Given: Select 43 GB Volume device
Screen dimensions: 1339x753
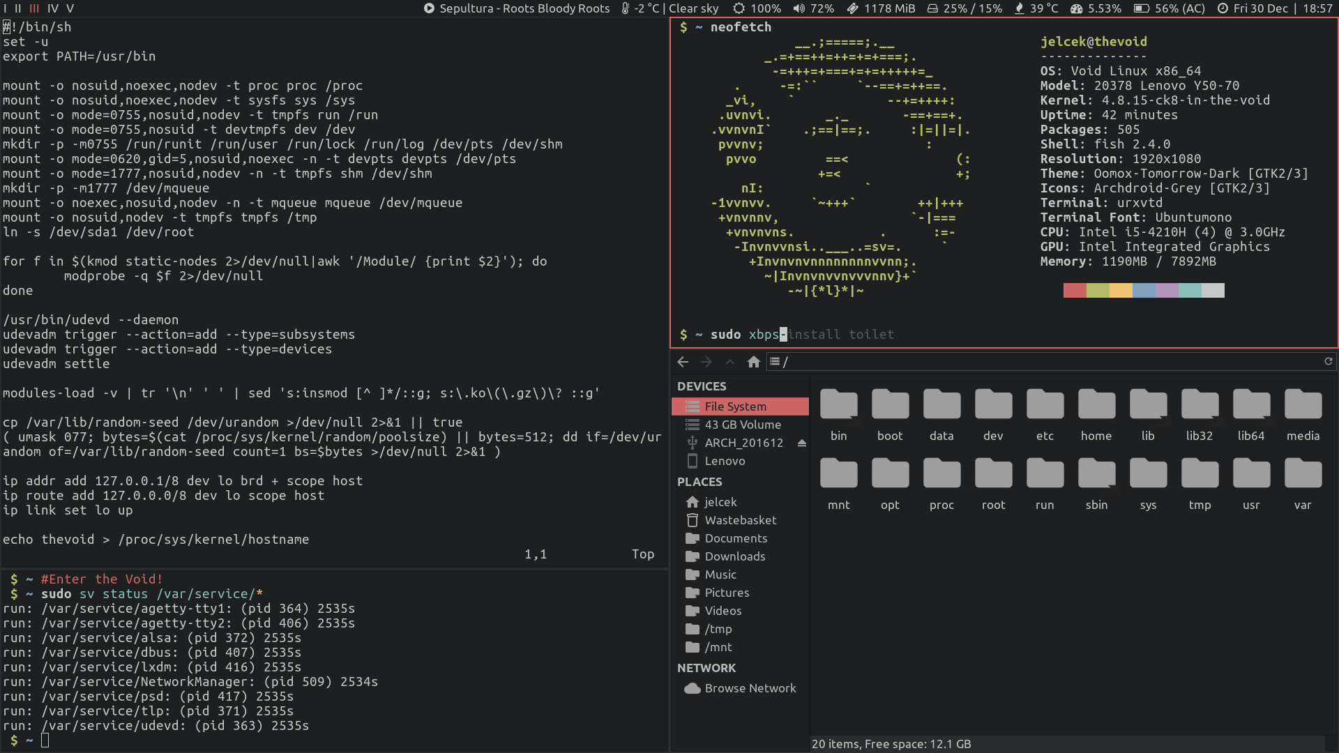Looking at the screenshot, I should pyautogui.click(x=740, y=425).
